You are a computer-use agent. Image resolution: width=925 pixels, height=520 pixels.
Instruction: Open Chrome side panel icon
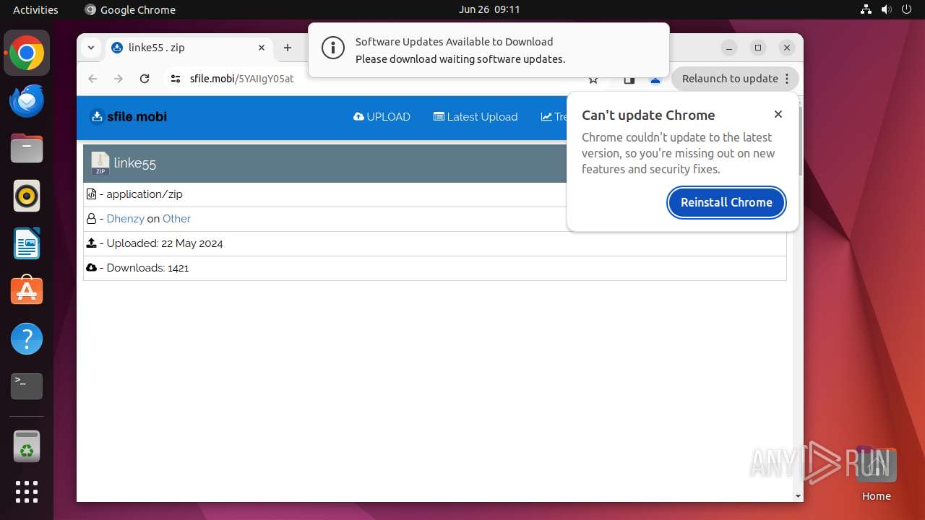click(629, 79)
